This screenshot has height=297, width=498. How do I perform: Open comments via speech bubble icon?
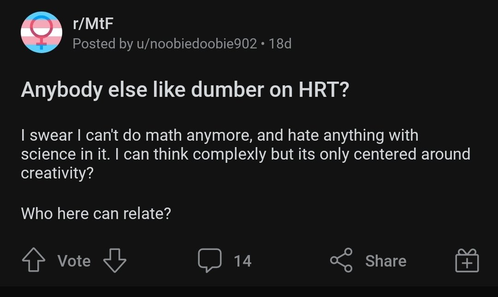click(210, 261)
